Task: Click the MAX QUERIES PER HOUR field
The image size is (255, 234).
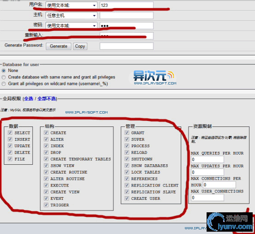Action: click(208, 159)
